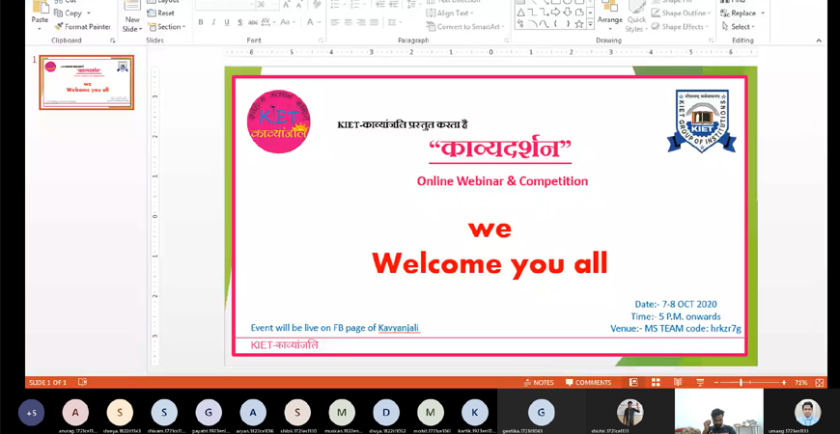This screenshot has width=840, height=434.
Task: Switch to Reading View
Action: 678,382
